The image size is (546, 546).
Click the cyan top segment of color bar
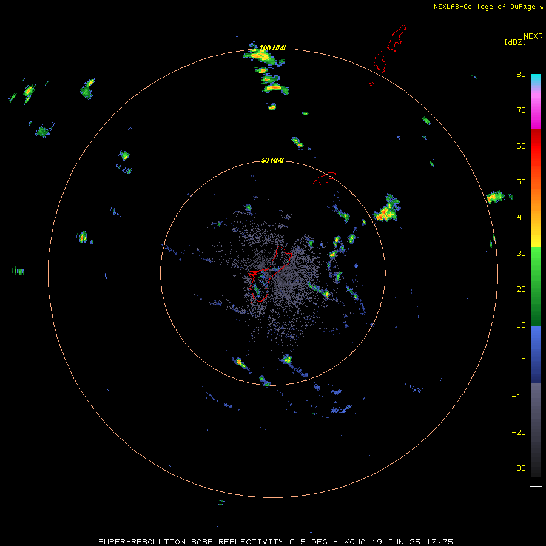(536, 79)
